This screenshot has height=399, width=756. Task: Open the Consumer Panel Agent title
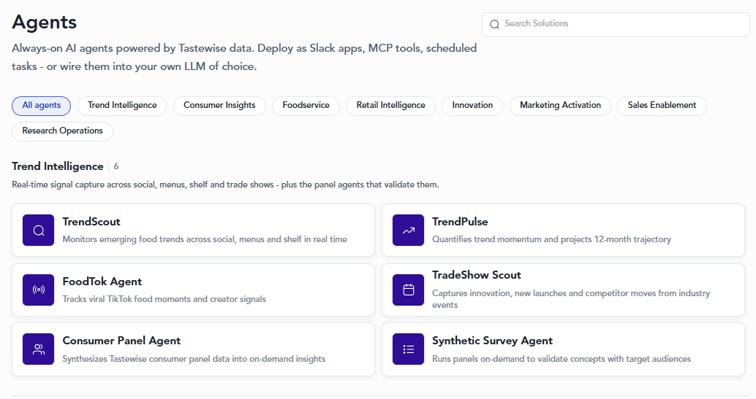121,341
